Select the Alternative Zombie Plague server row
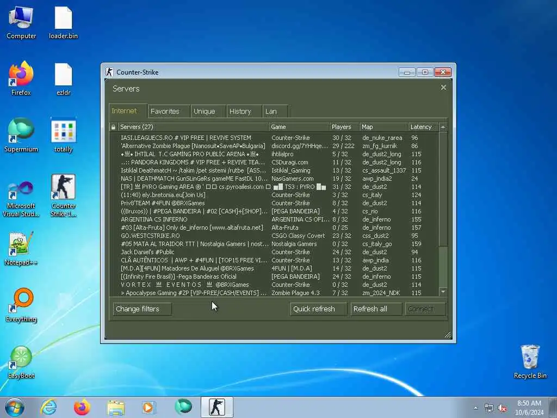This screenshot has height=418, width=557. pyautogui.click(x=274, y=146)
